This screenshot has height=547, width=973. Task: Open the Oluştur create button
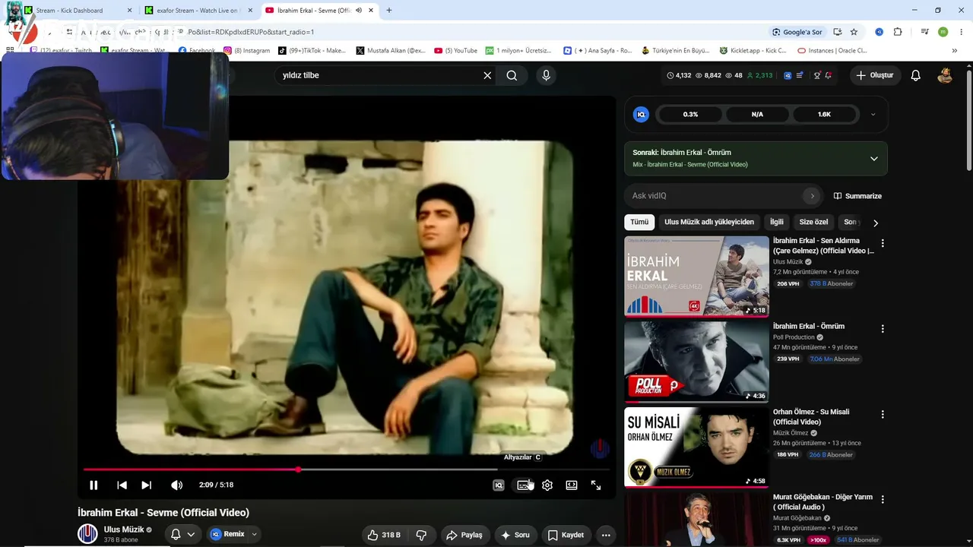click(875, 75)
